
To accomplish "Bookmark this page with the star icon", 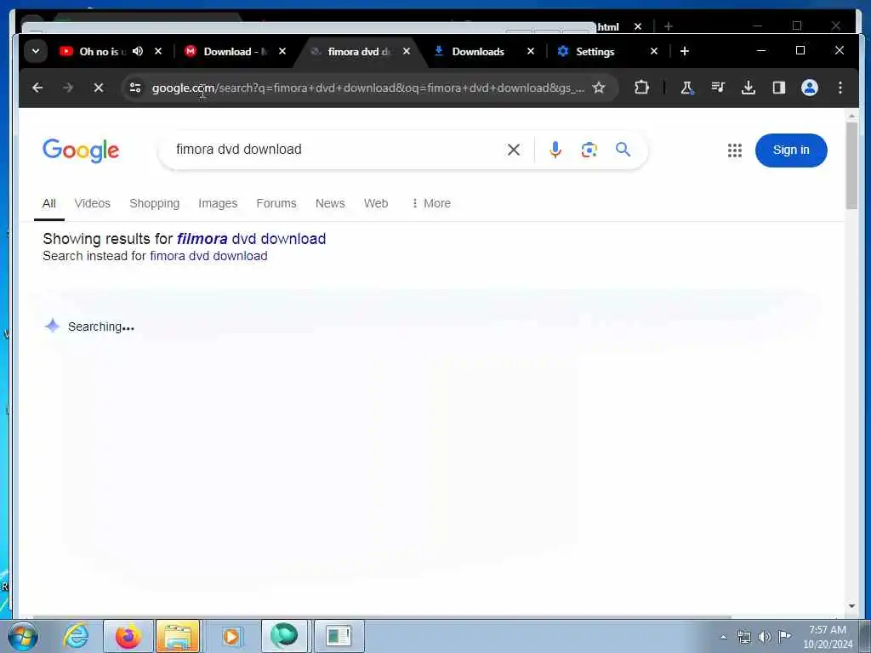I will pyautogui.click(x=598, y=88).
